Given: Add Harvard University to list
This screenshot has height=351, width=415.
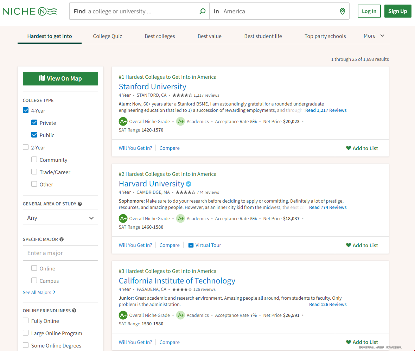Looking at the screenshot, I should [x=362, y=245].
